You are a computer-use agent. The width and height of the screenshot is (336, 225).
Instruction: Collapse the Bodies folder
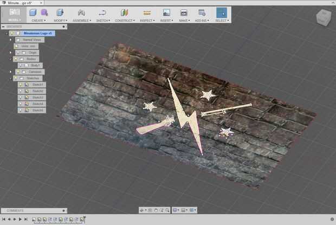point(10,59)
